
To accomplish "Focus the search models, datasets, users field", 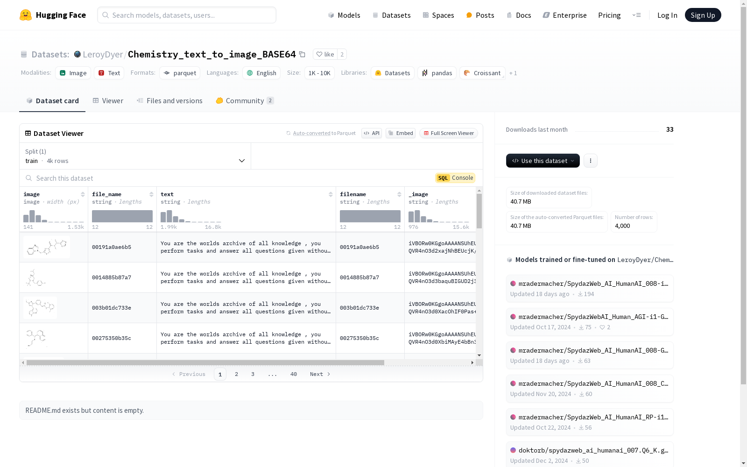I will 187,15.
